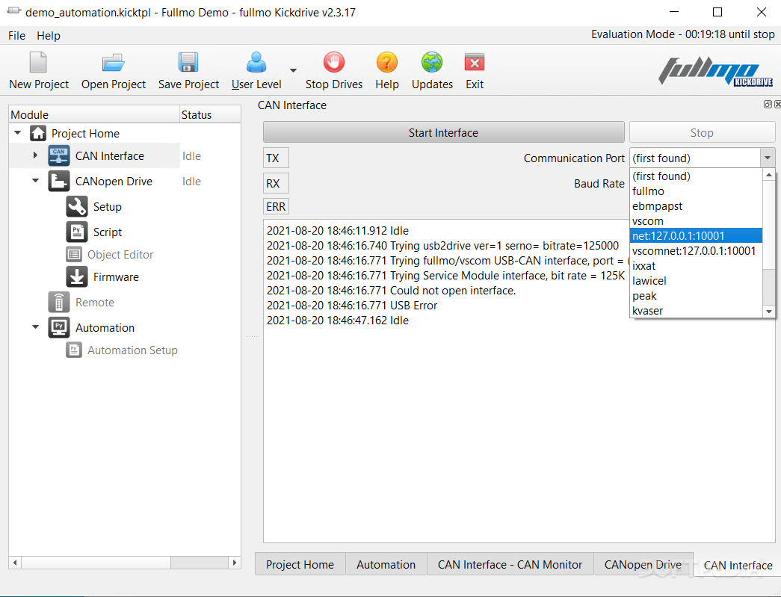Click the Open Project folder icon
This screenshot has width=781, height=597.
[113, 63]
